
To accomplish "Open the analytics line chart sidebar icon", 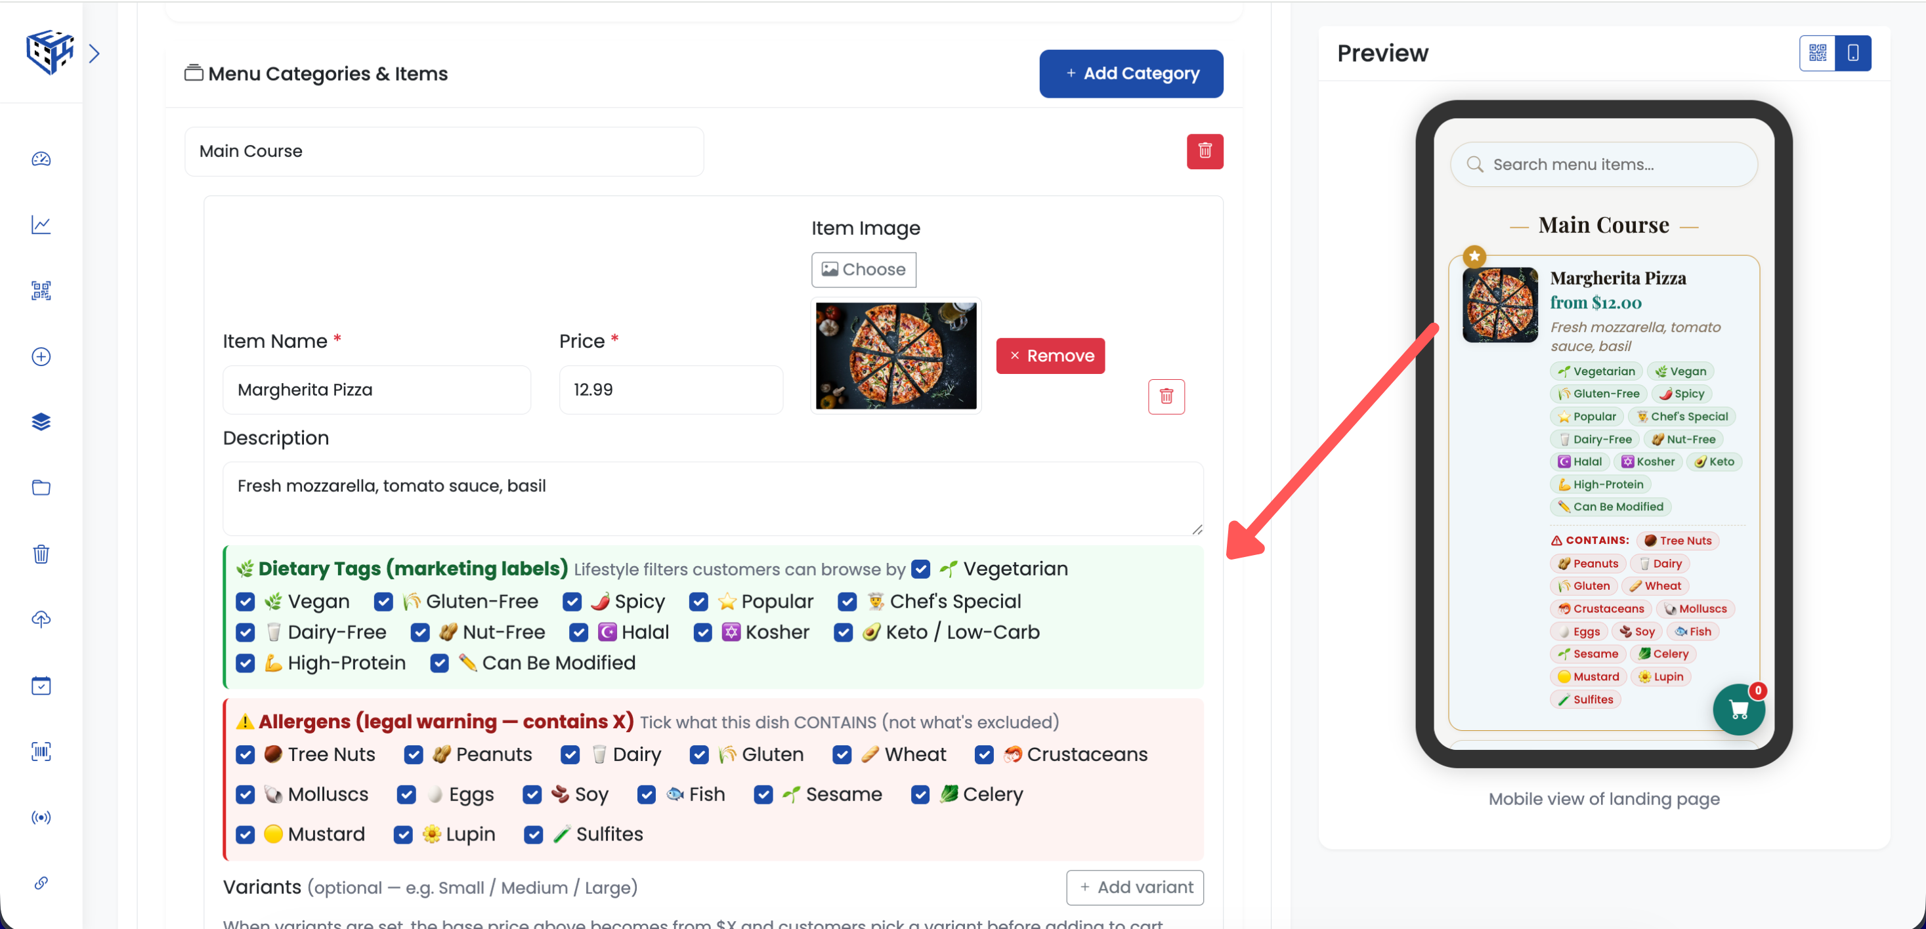I will 41,224.
